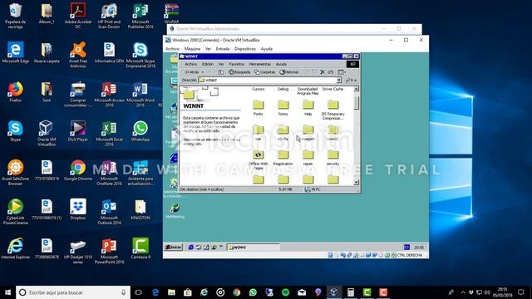Open Papelera de reciclaje desktop icon
This screenshot has height=299, width=532.
[15, 16]
